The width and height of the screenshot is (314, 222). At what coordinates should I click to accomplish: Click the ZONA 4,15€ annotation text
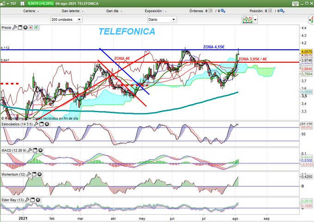(x=214, y=47)
